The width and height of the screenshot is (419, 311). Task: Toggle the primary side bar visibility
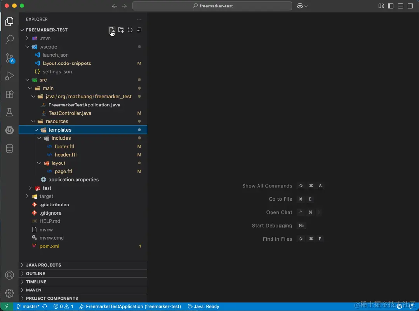391,6
